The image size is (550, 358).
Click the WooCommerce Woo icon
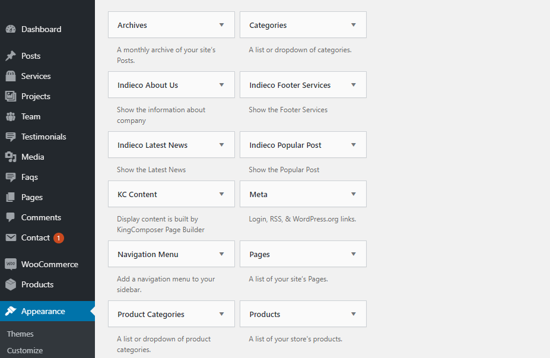[x=11, y=264]
